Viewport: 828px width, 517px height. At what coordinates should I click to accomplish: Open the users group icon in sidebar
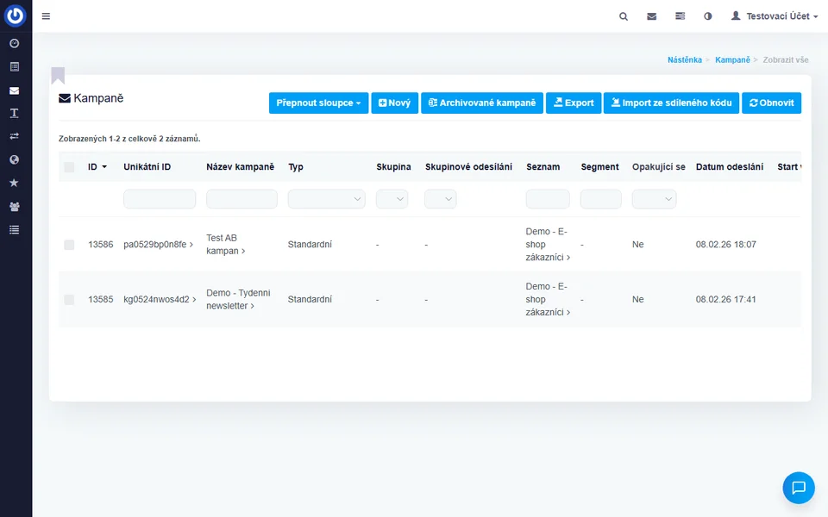[14, 206]
